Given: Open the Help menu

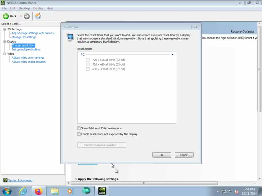Looking at the screenshot, I should point(50,8).
